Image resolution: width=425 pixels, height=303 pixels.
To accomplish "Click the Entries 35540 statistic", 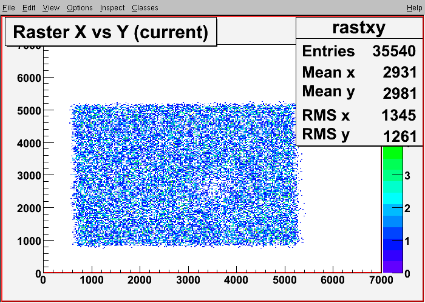I will [x=359, y=50].
